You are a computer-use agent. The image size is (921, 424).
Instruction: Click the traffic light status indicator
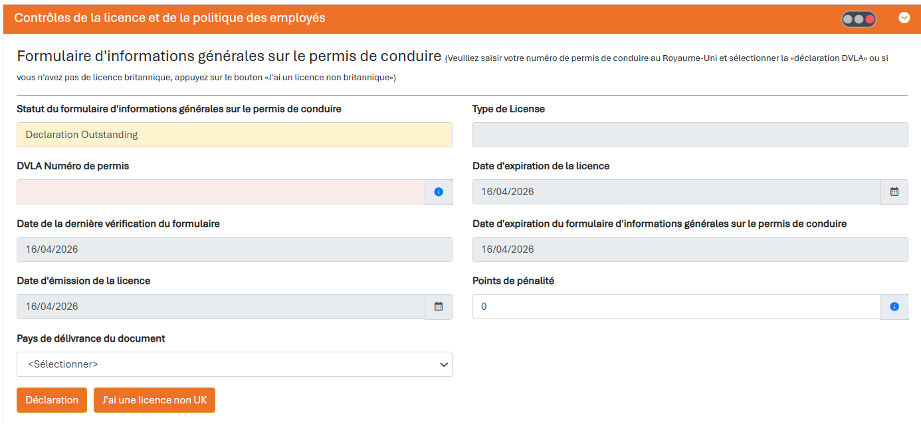click(x=859, y=19)
